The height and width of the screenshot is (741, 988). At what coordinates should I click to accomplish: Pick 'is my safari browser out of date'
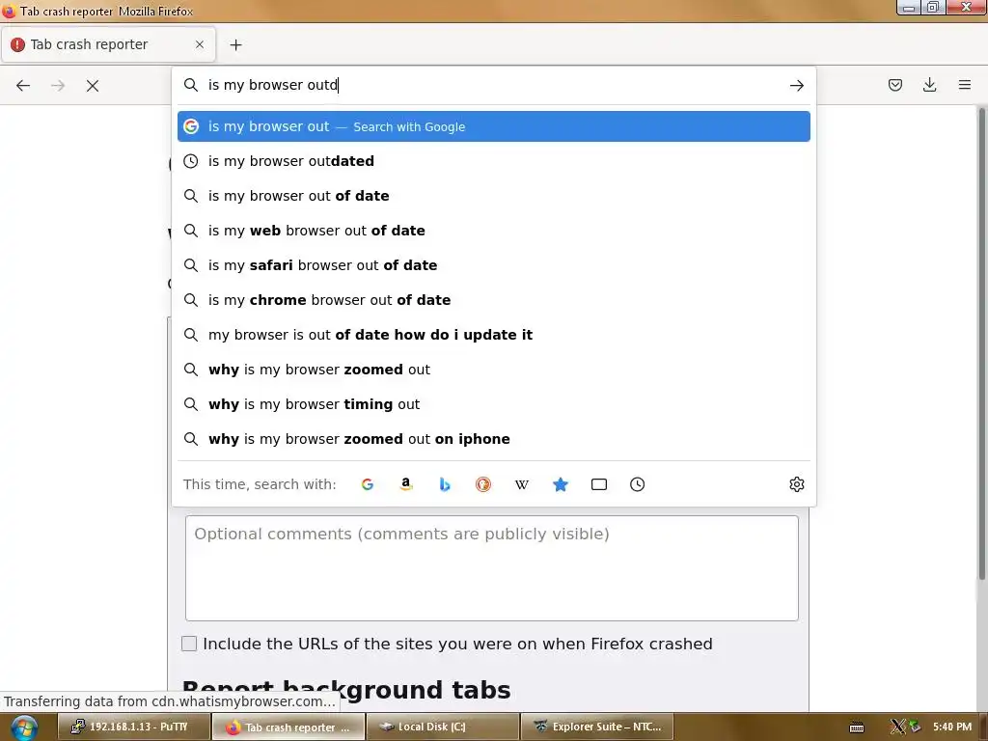(x=493, y=265)
